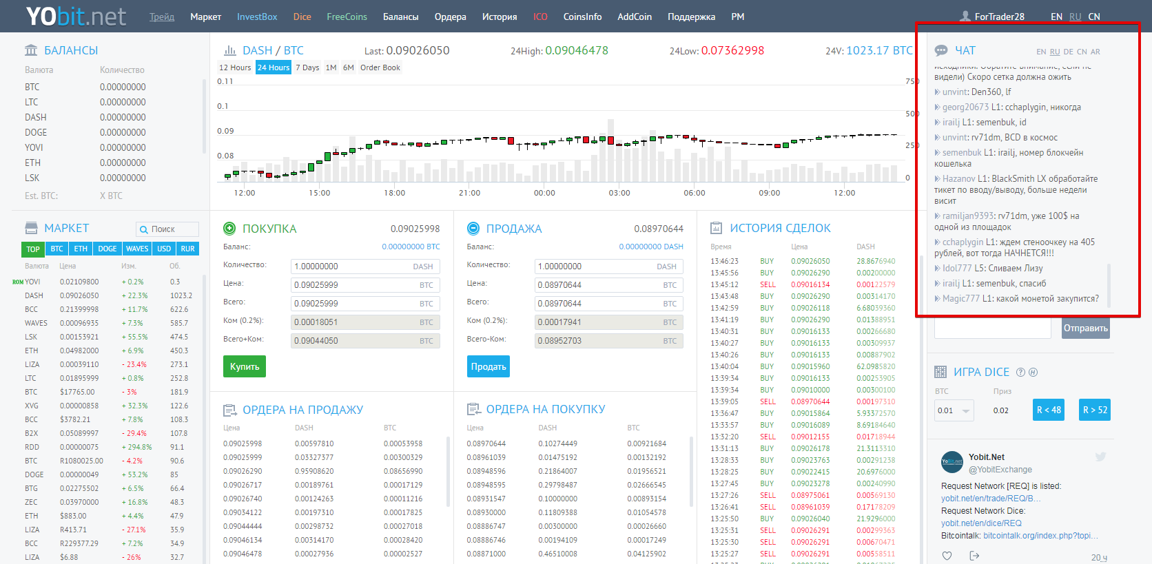Like the Yobit.Net tweet with the heart icon
Viewport: 1152px width, 564px height.
[x=947, y=556]
